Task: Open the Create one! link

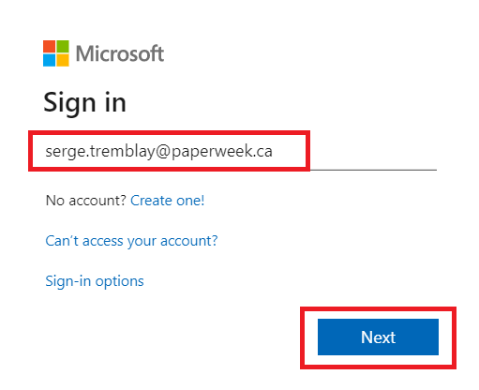Action: pos(168,201)
